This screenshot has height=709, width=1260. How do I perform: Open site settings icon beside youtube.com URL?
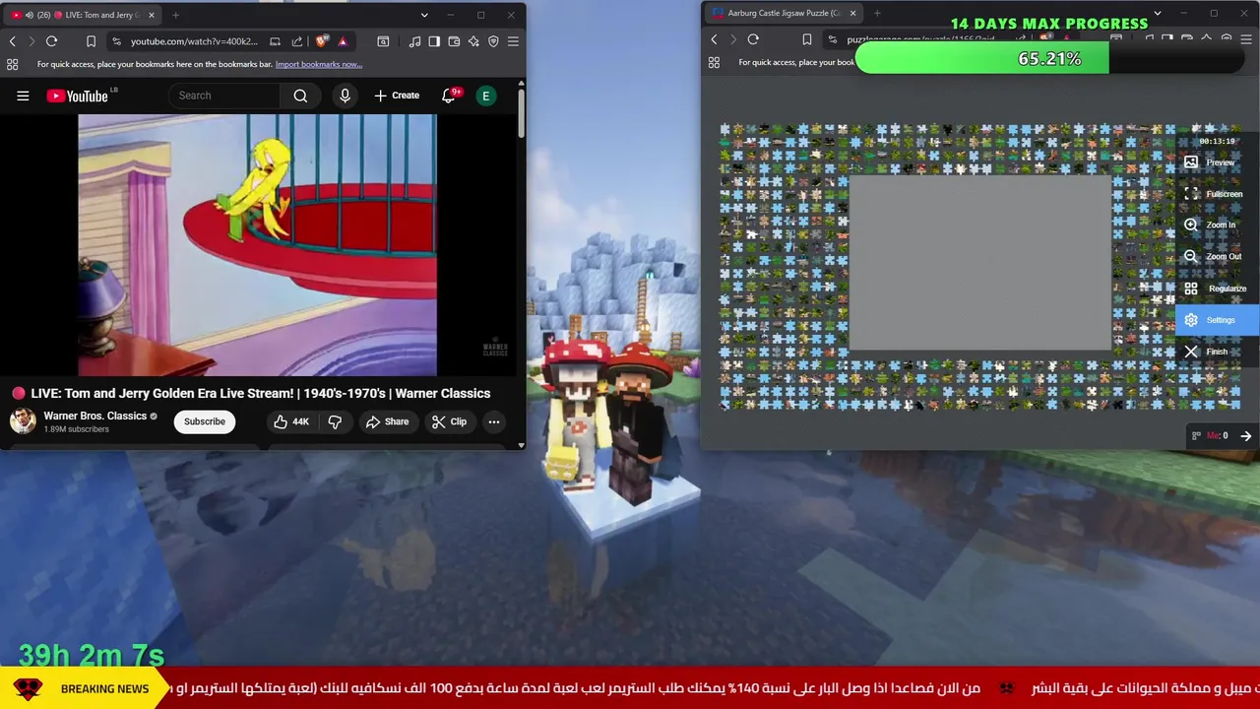(x=117, y=41)
